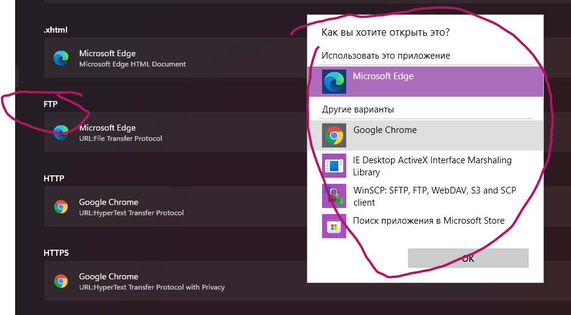
Task: Click the HTTP heading label
Action: point(54,178)
